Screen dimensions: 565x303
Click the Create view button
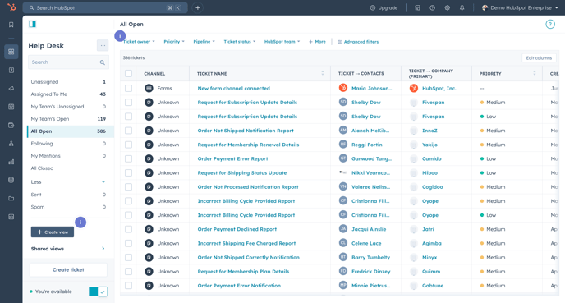click(x=53, y=232)
